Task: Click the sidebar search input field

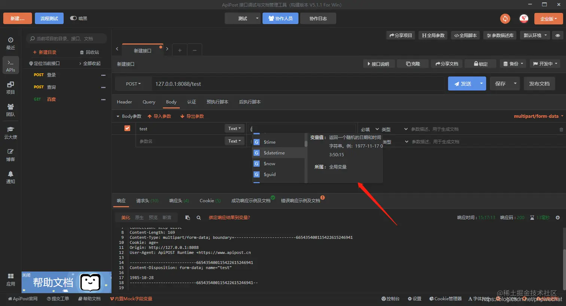Action: (67, 39)
